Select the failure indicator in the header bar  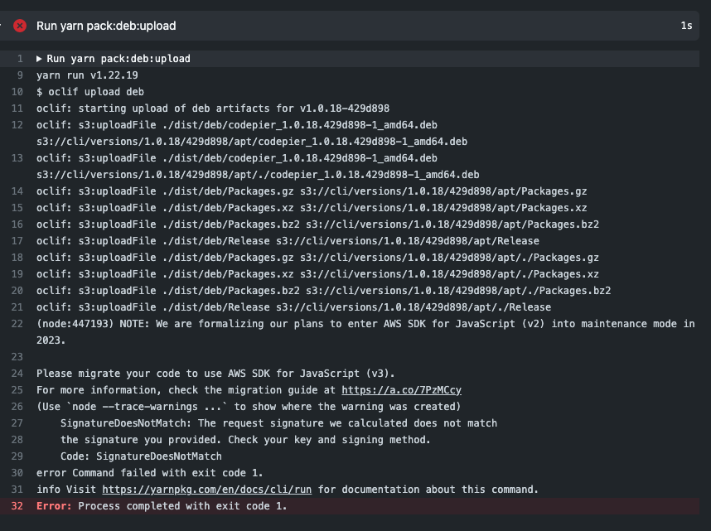point(19,26)
